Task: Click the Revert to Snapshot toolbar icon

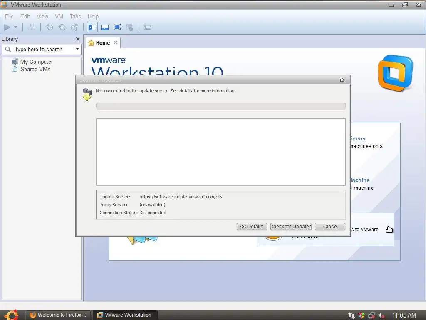Action: 62,27
